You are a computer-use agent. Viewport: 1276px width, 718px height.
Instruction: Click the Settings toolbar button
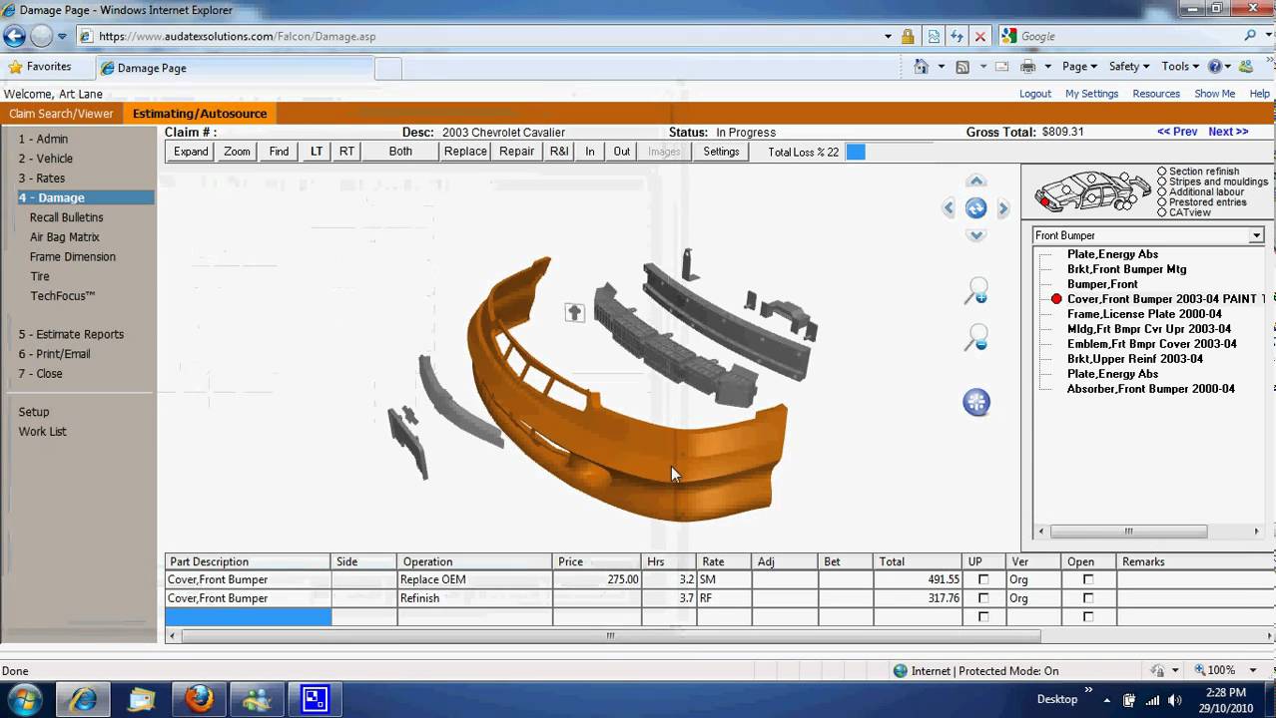[721, 152]
